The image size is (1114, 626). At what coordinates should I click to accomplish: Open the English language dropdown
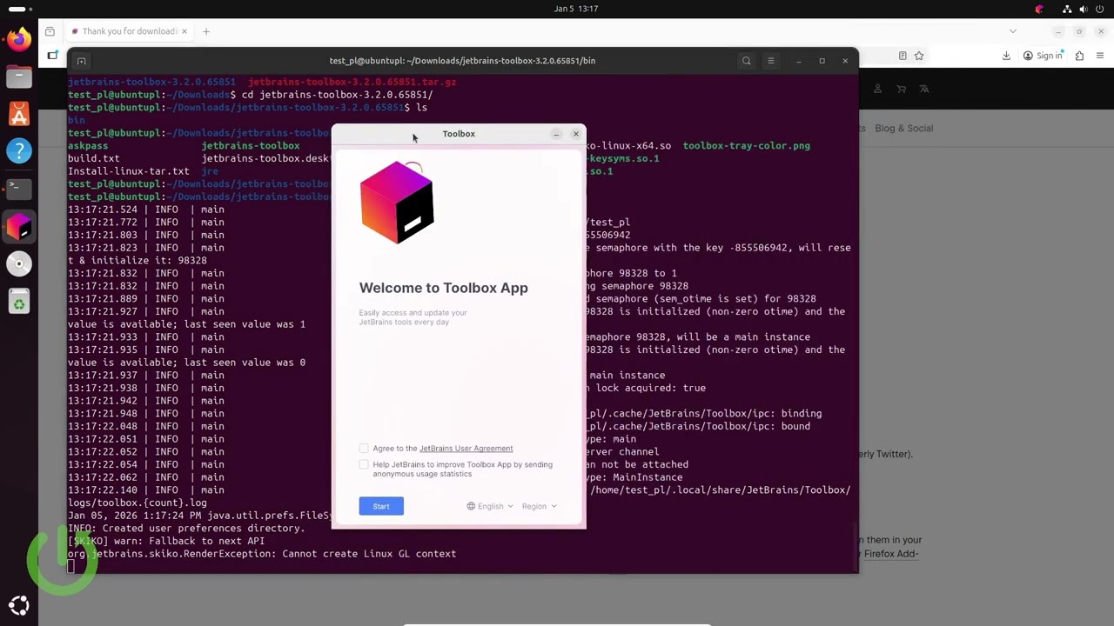(490, 506)
